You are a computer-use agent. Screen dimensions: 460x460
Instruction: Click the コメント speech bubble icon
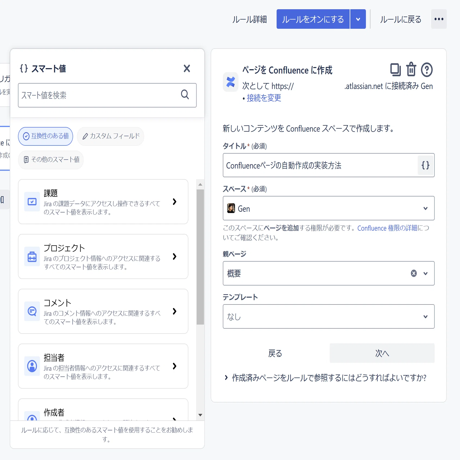[32, 311]
